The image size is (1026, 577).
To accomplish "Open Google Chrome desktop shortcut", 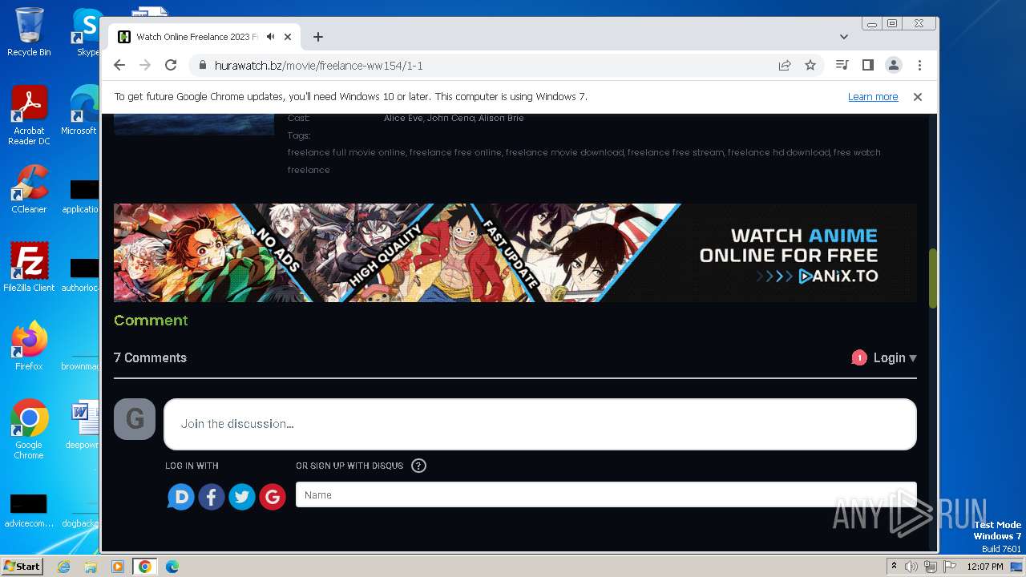I will pos(29,430).
